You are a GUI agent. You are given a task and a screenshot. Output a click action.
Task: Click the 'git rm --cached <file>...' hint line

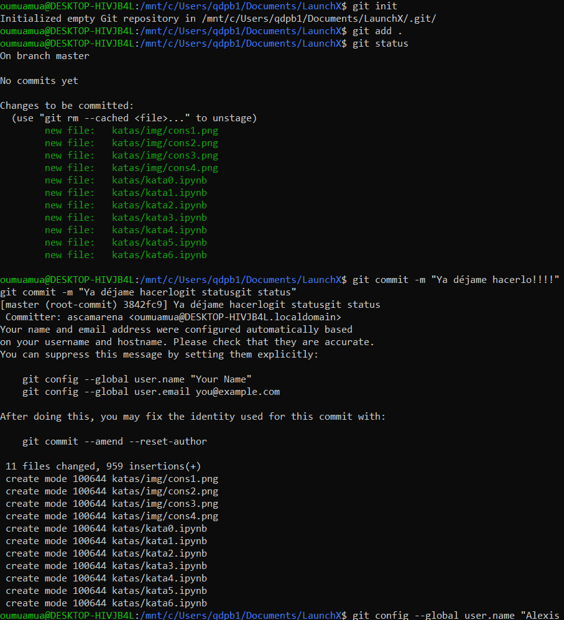click(134, 118)
